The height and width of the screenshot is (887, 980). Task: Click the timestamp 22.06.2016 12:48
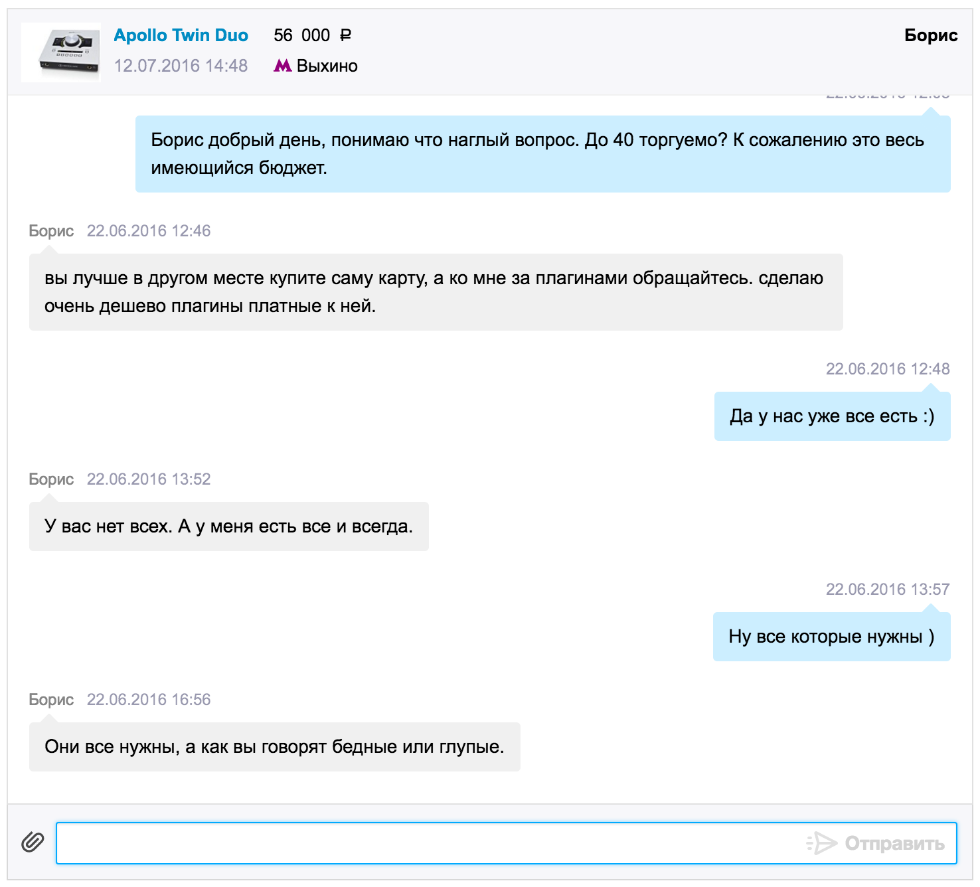click(888, 369)
